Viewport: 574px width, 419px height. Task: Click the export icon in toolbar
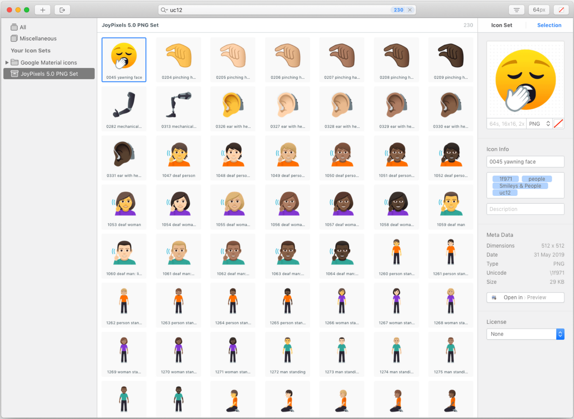62,10
